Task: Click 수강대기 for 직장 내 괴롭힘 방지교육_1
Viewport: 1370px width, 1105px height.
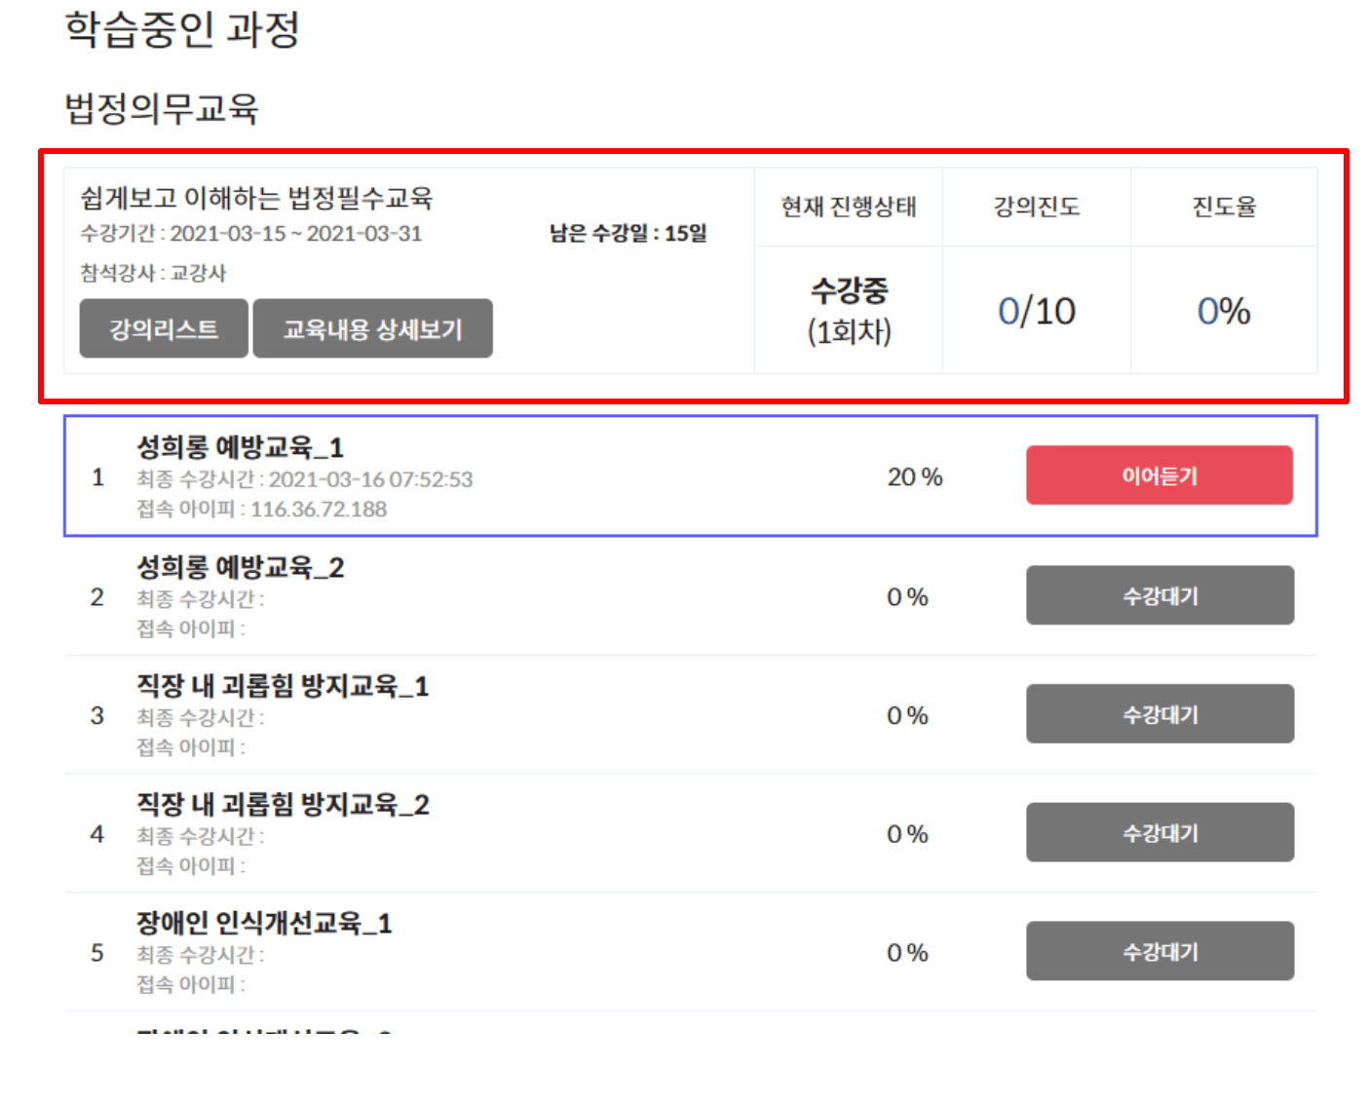Action: click(x=1159, y=714)
